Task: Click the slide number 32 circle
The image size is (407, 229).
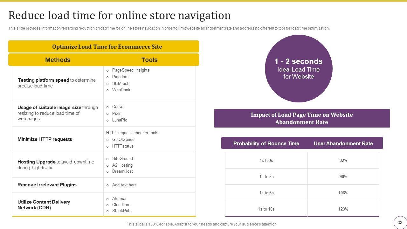Action: [x=400, y=223]
